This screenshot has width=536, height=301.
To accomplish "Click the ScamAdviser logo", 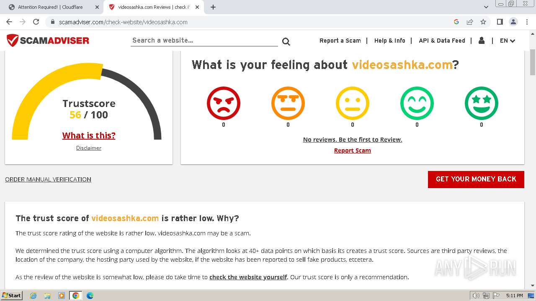I will click(x=48, y=41).
